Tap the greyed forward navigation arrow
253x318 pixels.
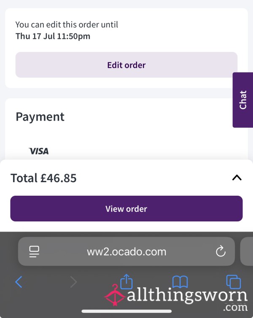click(73, 282)
